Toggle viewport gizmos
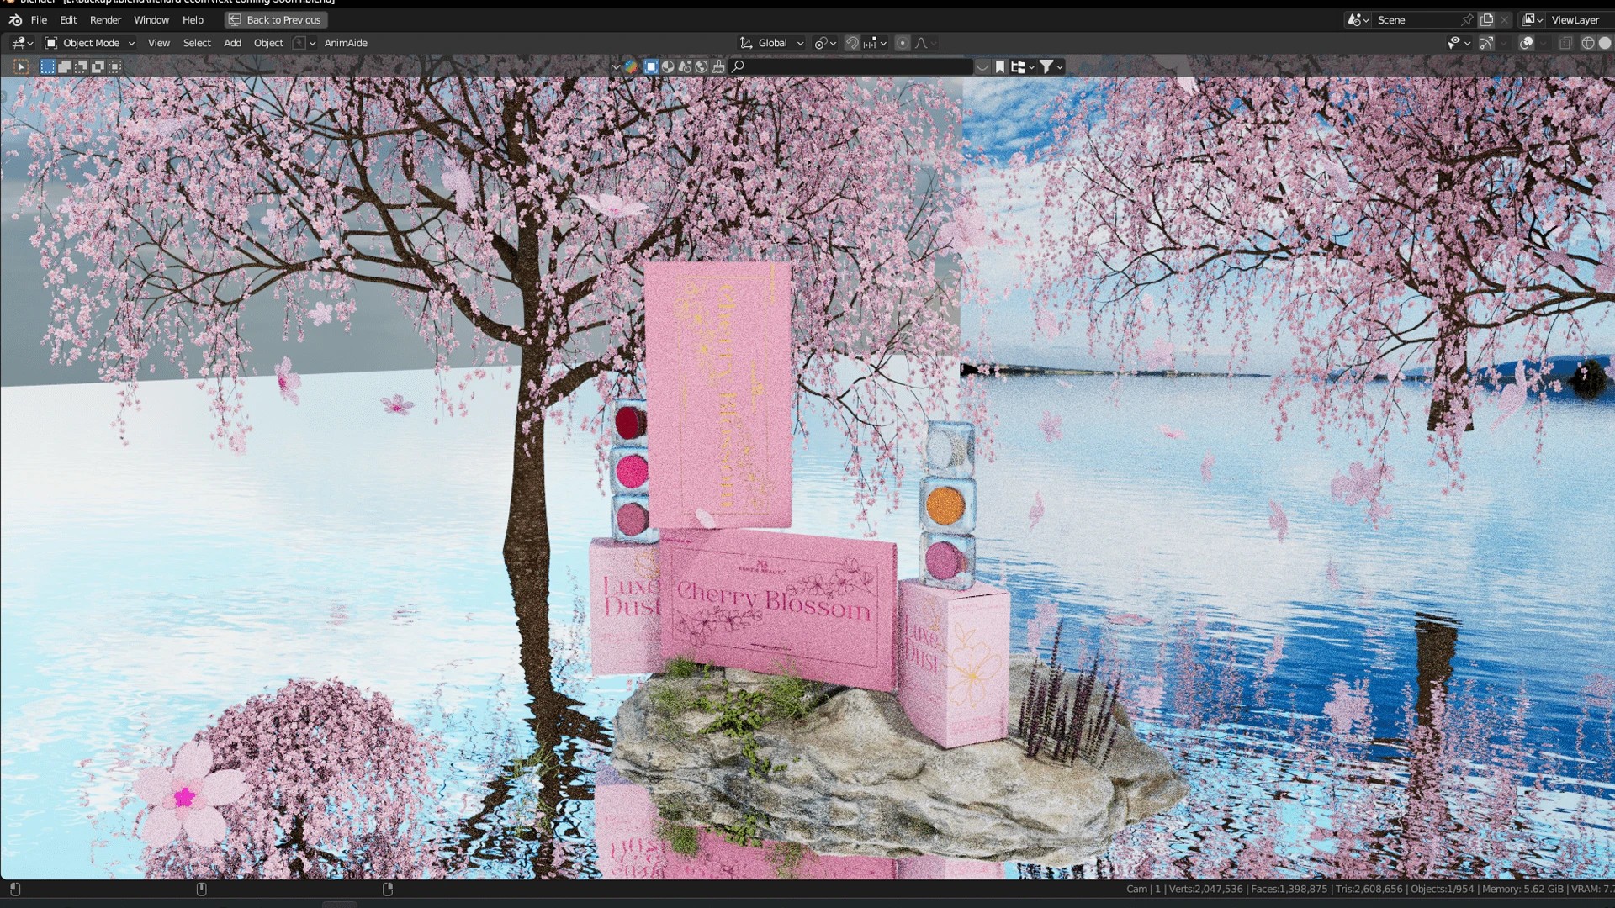This screenshot has height=908, width=1615. click(1487, 43)
